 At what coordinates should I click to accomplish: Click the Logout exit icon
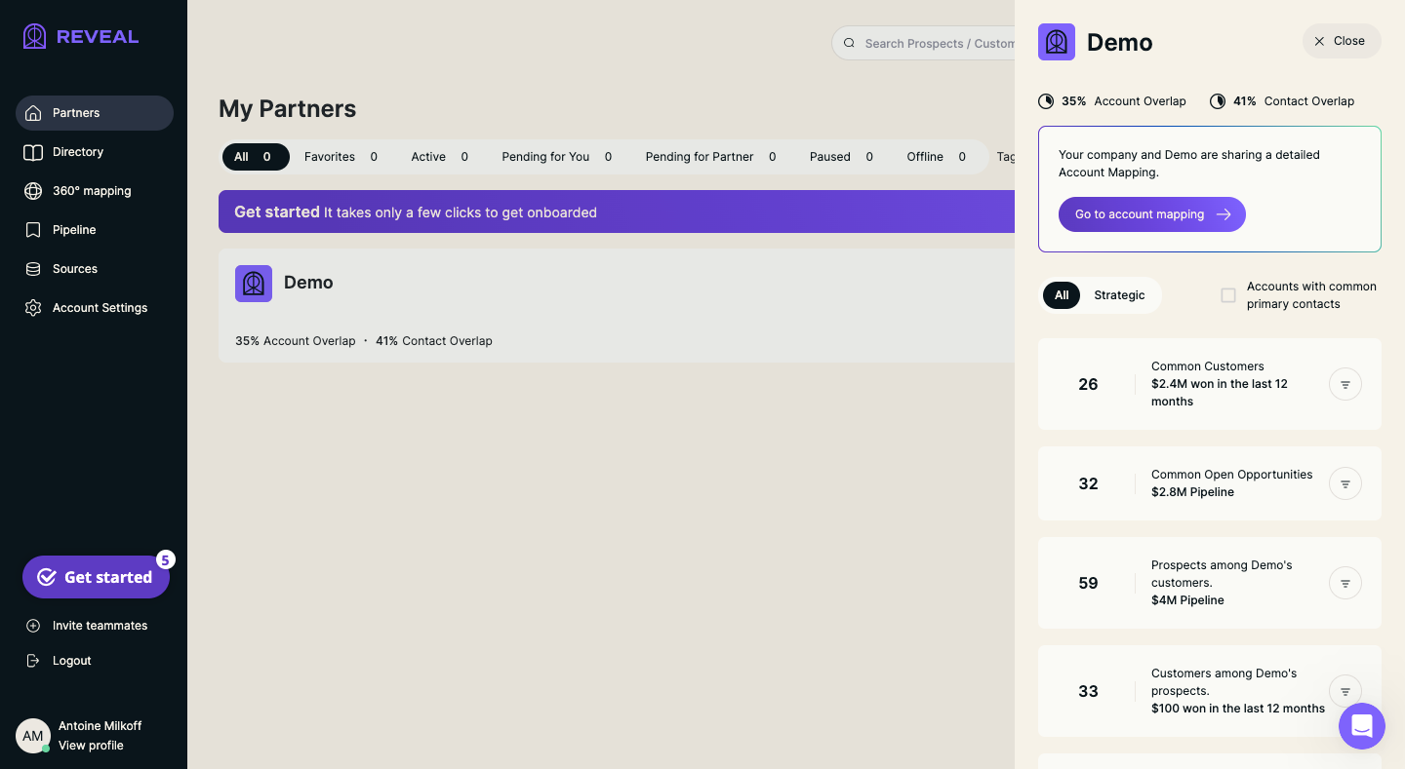33,661
